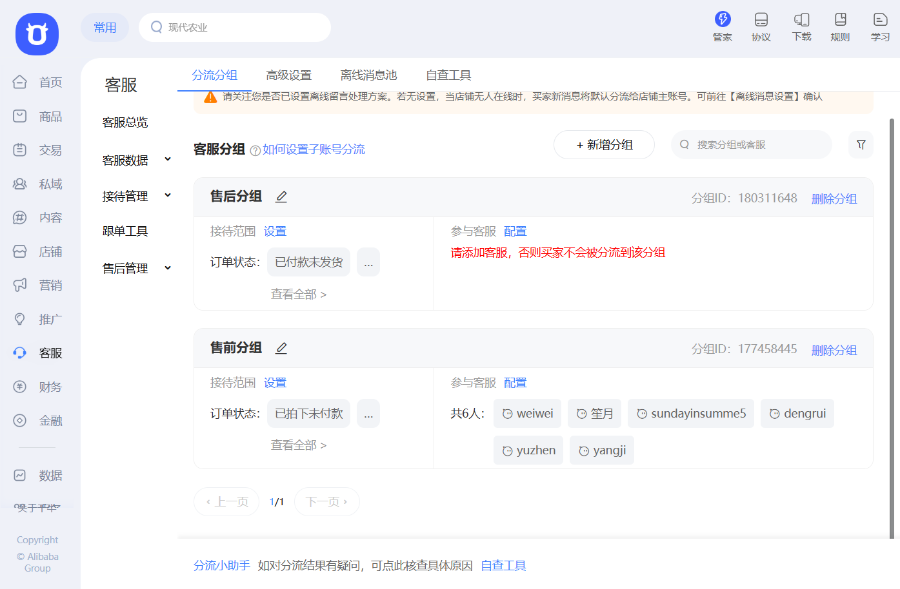Select 客服 in the left sidebar
Image resolution: width=900 pixels, height=589 pixels.
click(37, 353)
